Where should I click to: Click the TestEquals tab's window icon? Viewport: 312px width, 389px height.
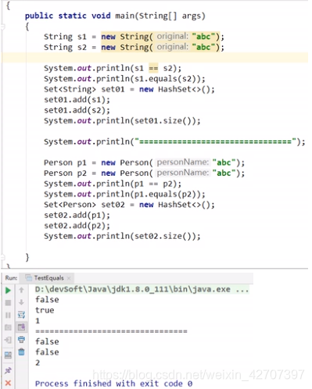(x=29, y=278)
